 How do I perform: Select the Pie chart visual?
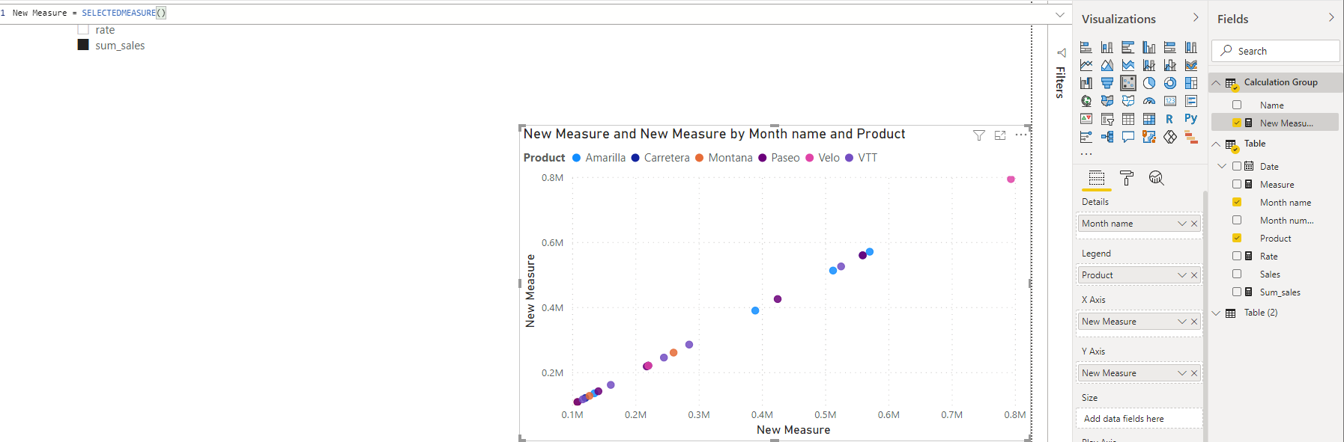coord(1149,83)
